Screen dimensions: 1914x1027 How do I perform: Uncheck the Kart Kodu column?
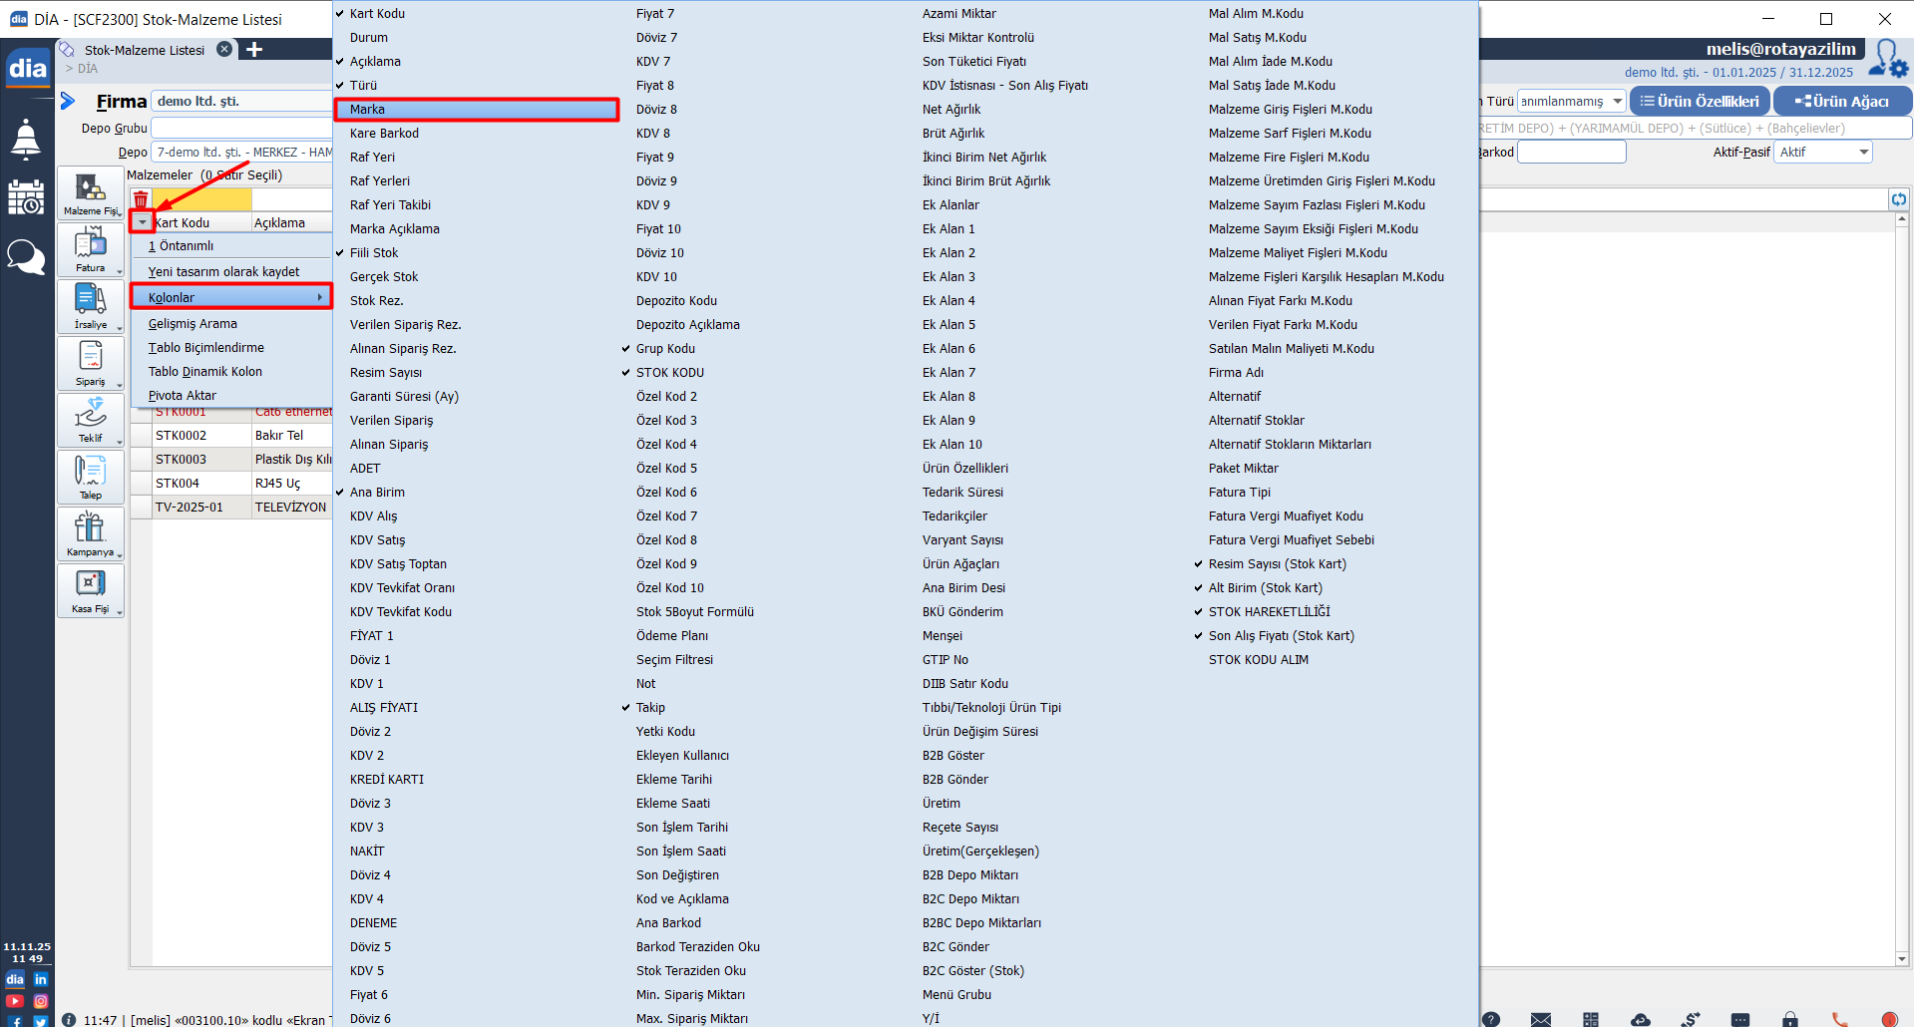click(377, 14)
